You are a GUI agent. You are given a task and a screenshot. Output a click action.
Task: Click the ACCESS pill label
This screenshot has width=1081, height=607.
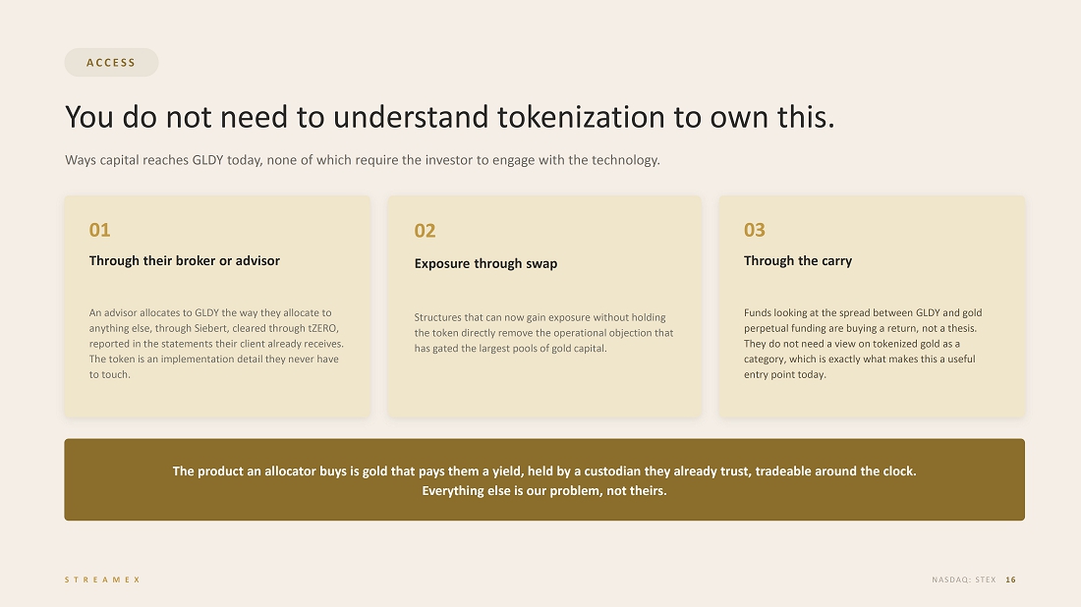click(111, 63)
